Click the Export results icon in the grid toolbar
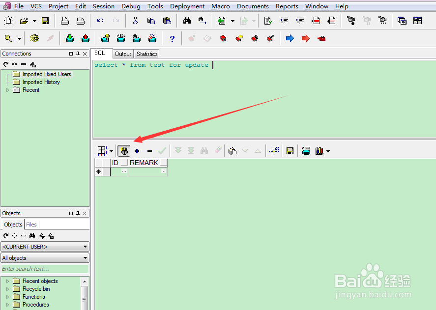436x310 pixels. (x=233, y=151)
